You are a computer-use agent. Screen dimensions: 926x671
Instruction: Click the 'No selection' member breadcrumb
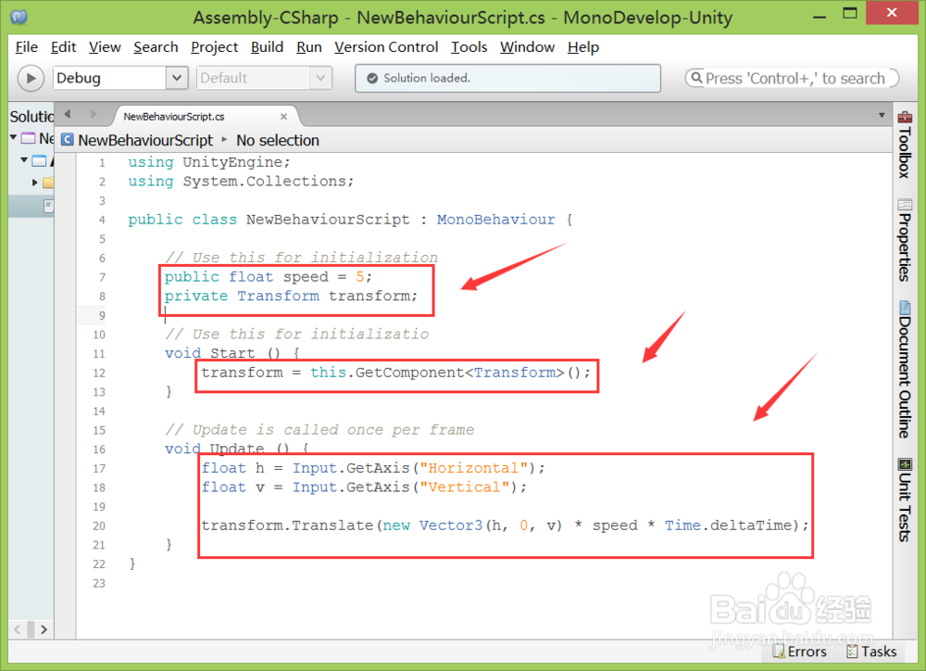point(278,140)
